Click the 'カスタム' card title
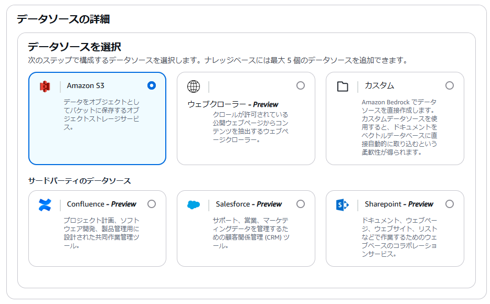 379,85
